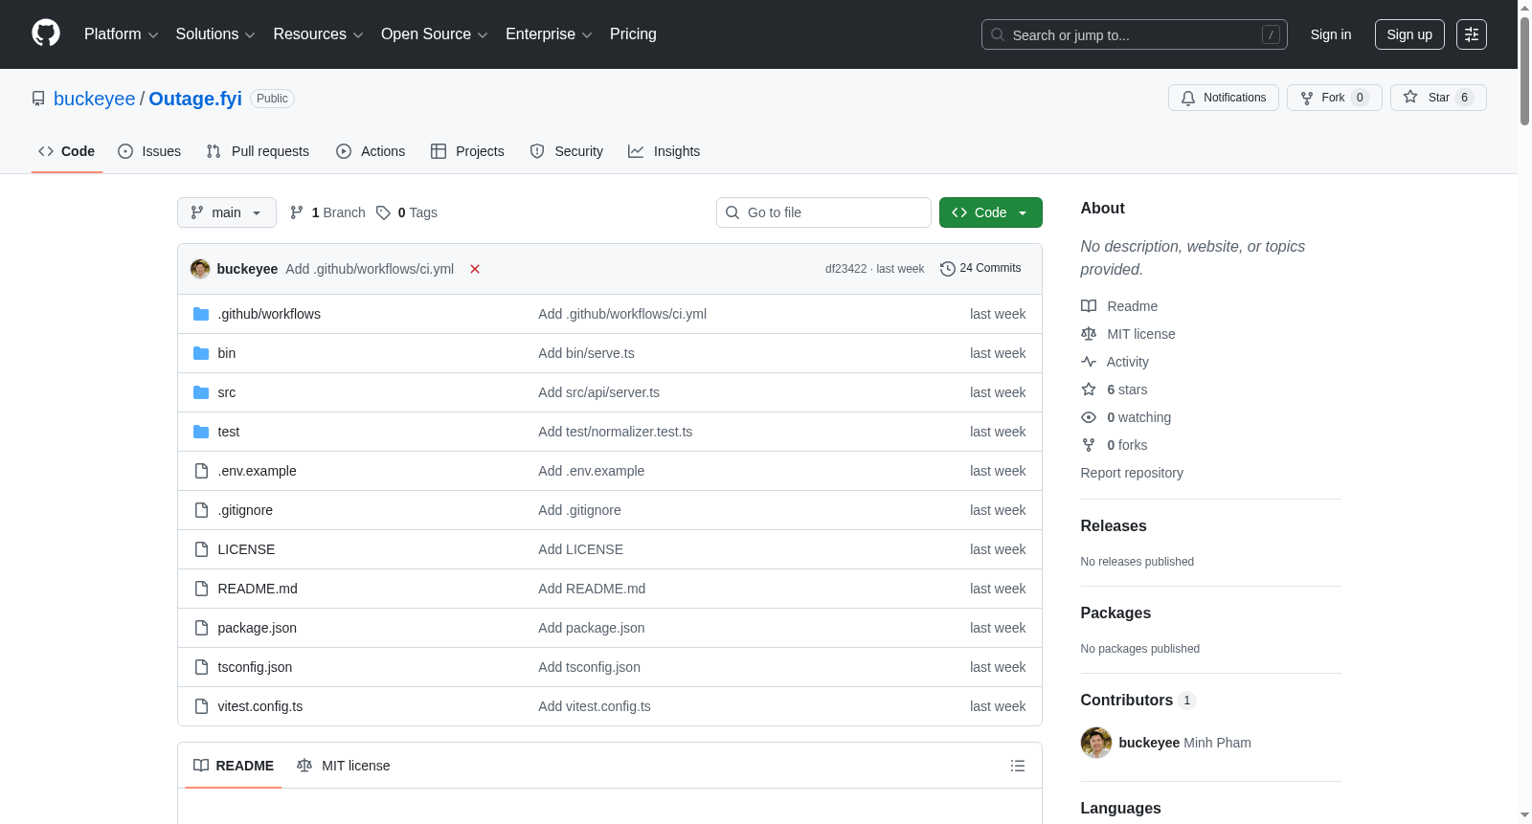Image resolution: width=1532 pixels, height=824 pixels.
Task: Click the file icon beside LICENSE
Action: [201, 549]
